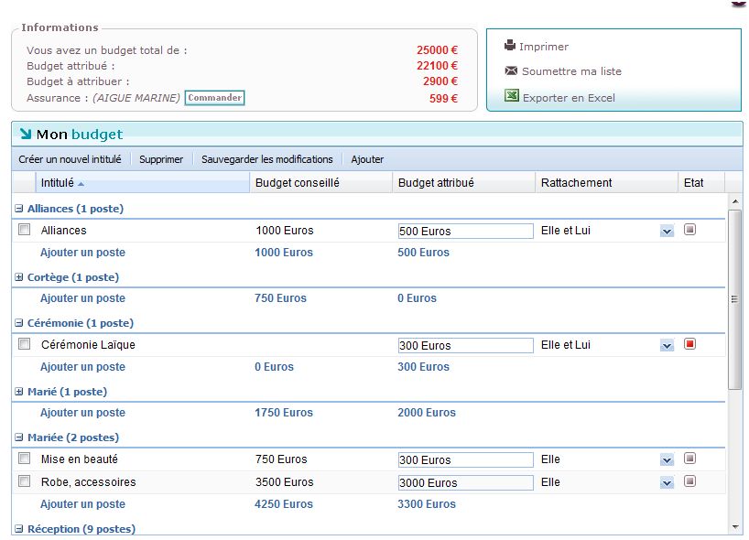
Task: Check the Robe, accessoires checkbox
Action: pos(24,481)
